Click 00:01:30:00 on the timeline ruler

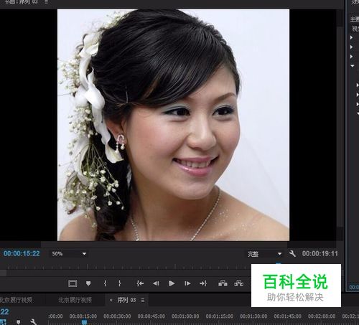click(x=253, y=316)
